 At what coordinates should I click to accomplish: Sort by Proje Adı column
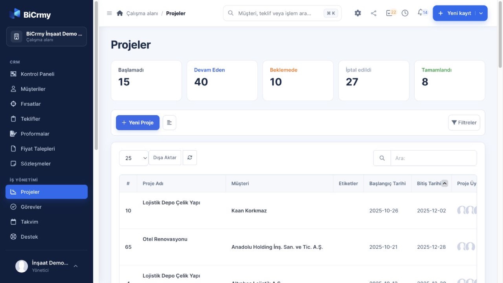(x=181, y=183)
